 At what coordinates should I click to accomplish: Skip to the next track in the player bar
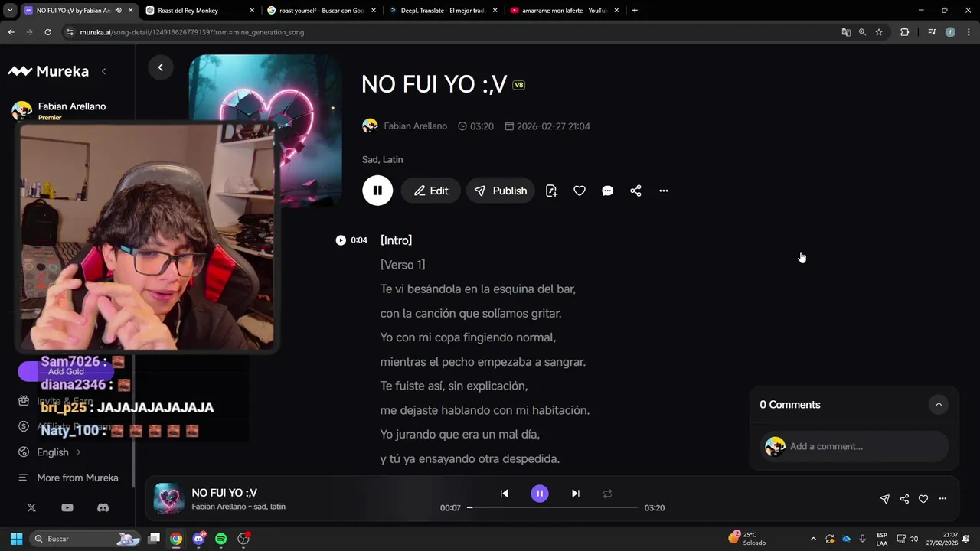tap(576, 494)
